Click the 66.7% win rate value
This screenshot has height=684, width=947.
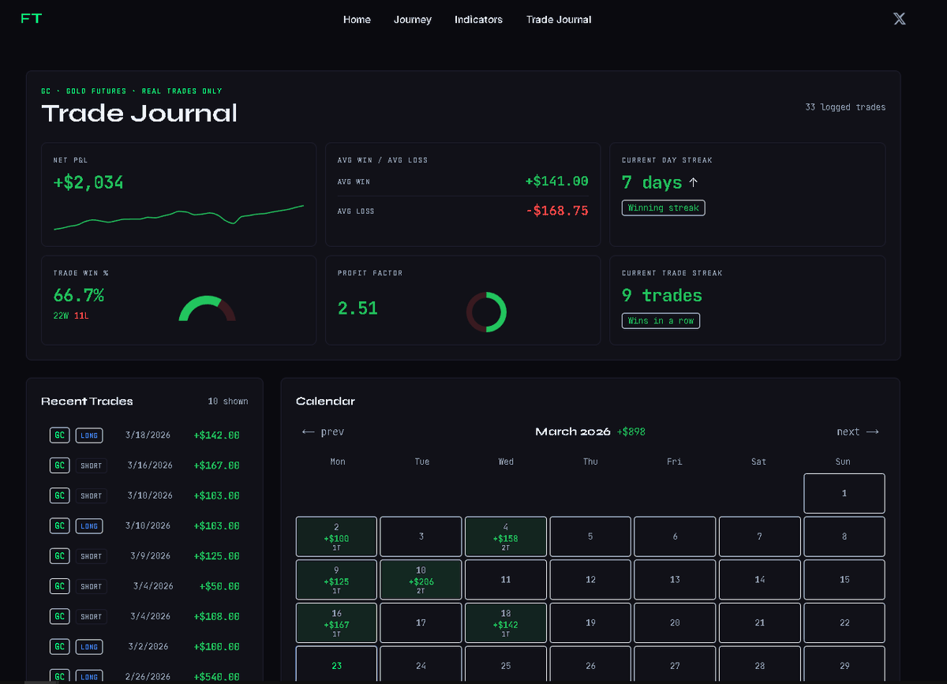(79, 296)
